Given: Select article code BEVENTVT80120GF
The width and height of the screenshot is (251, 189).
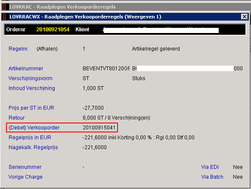Looking at the screenshot, I should tap(106, 69).
